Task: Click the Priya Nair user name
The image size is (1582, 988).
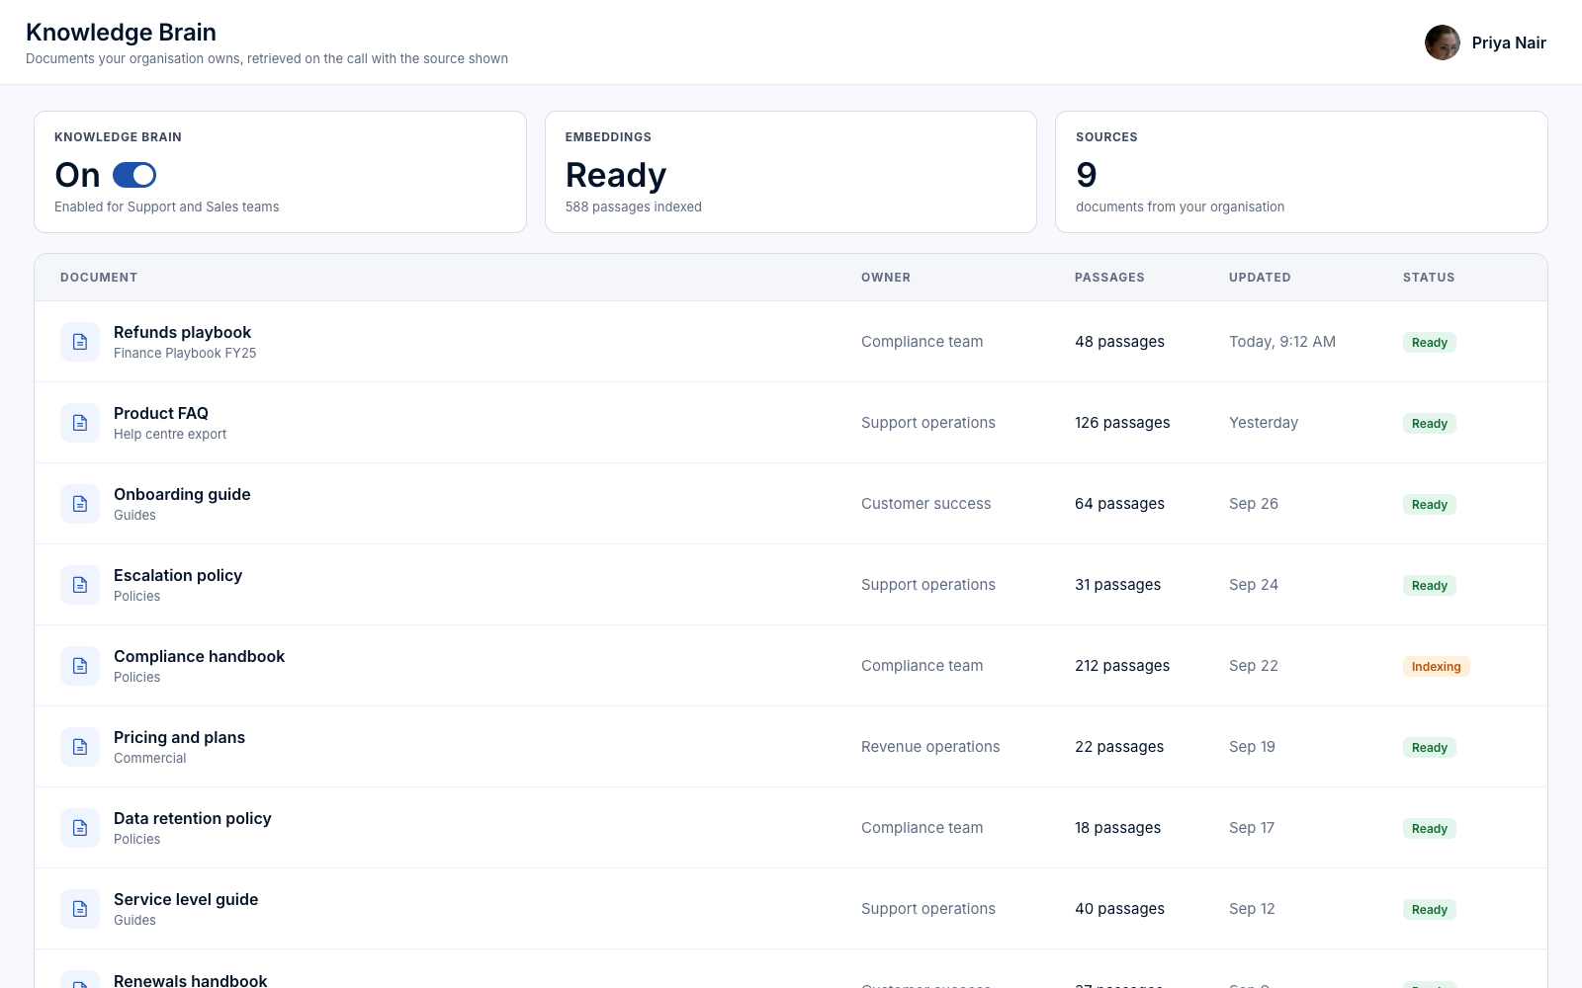Action: [1509, 42]
